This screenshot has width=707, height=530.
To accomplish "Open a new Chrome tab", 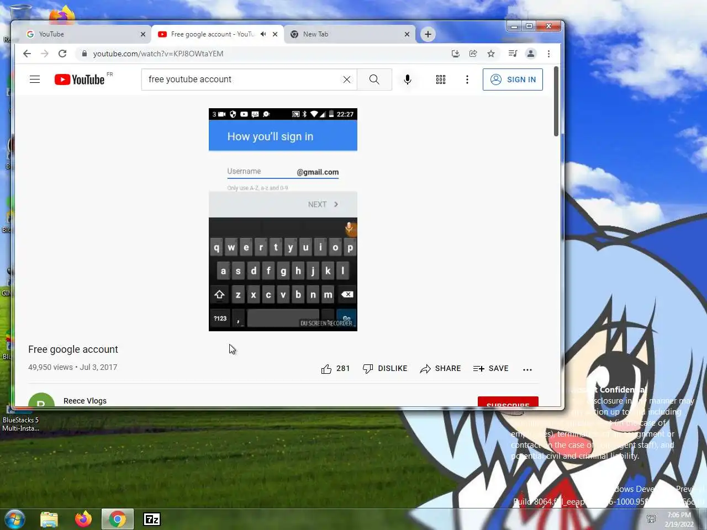I will click(x=428, y=34).
